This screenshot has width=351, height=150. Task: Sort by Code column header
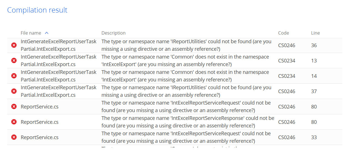coord(284,33)
